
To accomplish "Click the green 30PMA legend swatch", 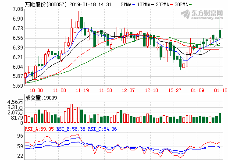I will 190,5.
